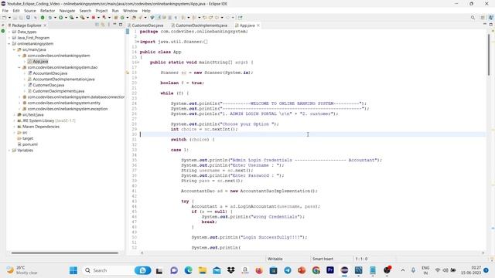
Task: Click the green Debug toolbar icon
Action: tap(50, 18)
